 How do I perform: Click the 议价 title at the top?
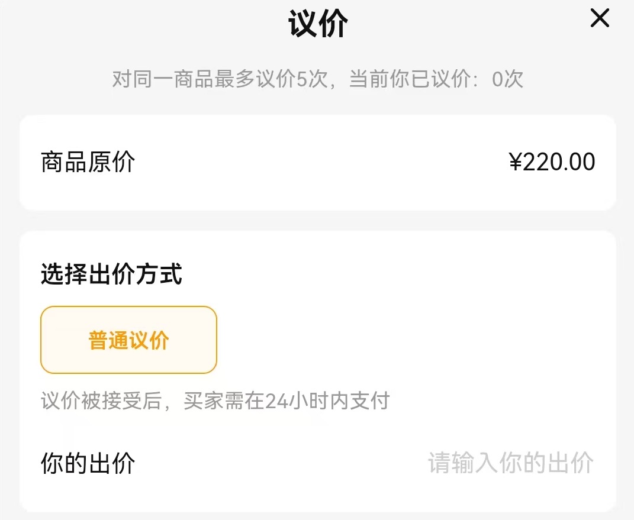pos(318,25)
